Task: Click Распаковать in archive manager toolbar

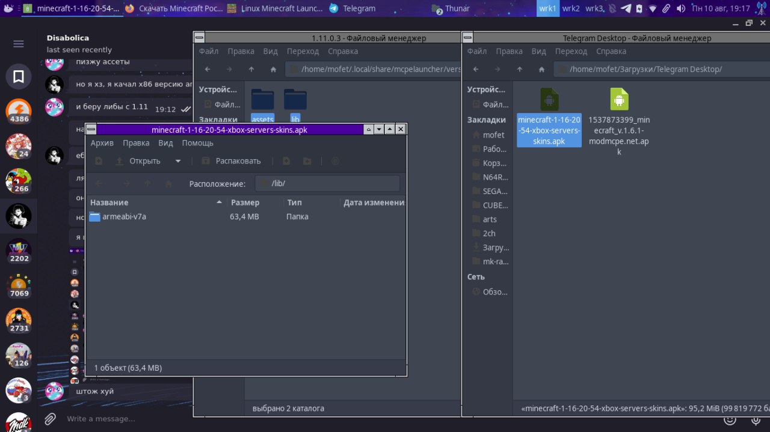Action: tap(232, 161)
